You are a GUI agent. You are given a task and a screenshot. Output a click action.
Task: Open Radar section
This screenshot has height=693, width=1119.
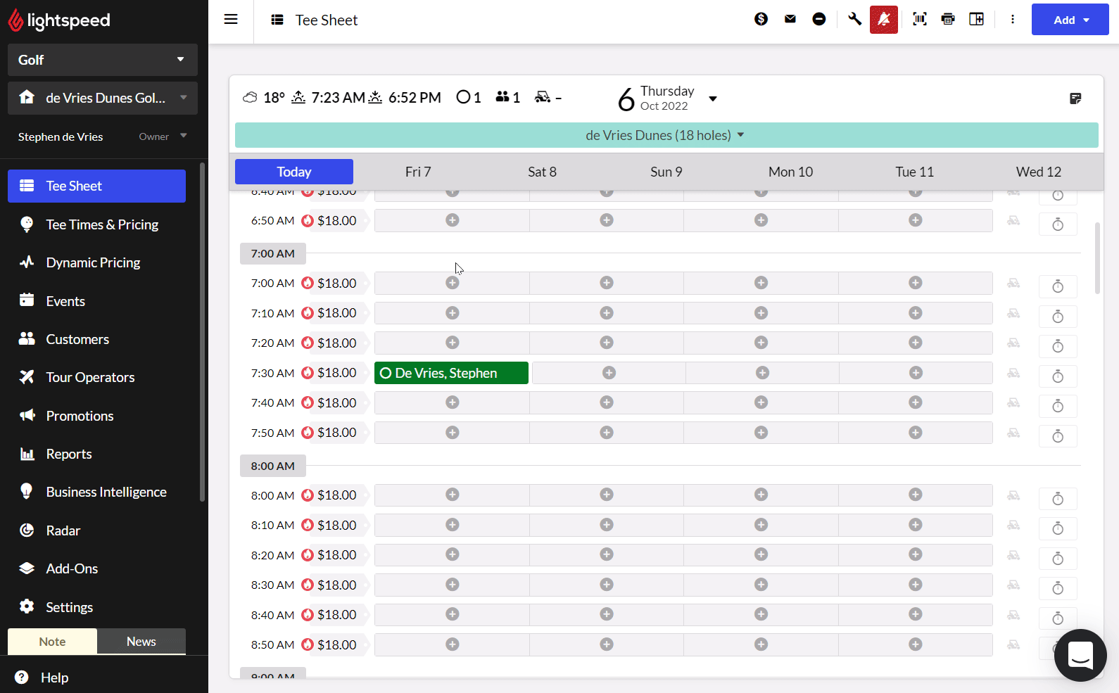pyautogui.click(x=96, y=530)
